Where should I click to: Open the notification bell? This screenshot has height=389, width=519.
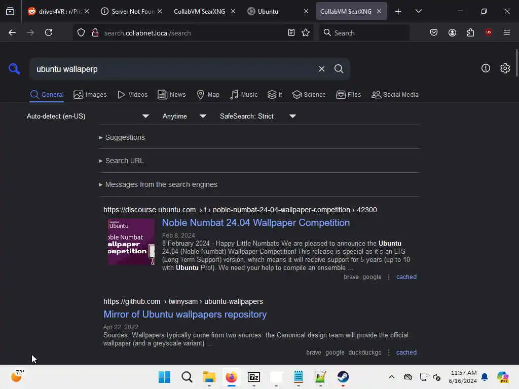[485, 377]
